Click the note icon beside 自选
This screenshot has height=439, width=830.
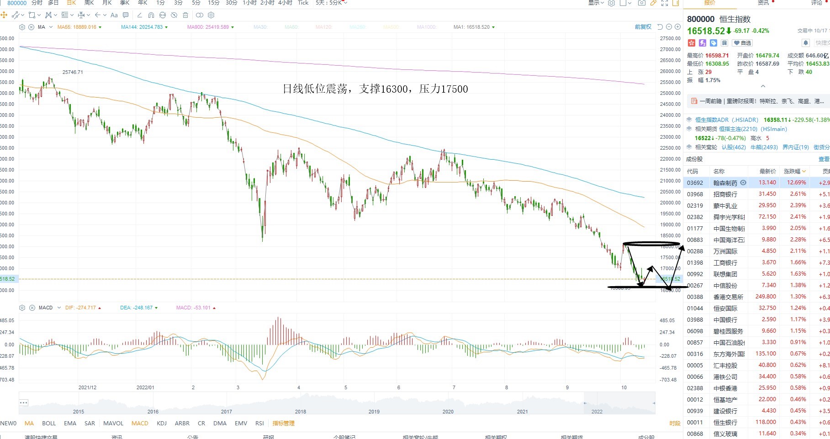pos(724,43)
